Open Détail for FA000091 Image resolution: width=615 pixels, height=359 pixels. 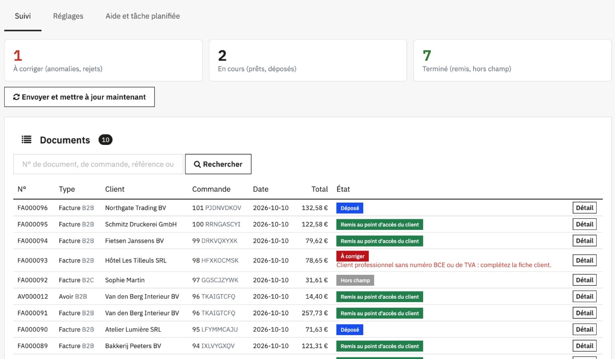(x=585, y=313)
